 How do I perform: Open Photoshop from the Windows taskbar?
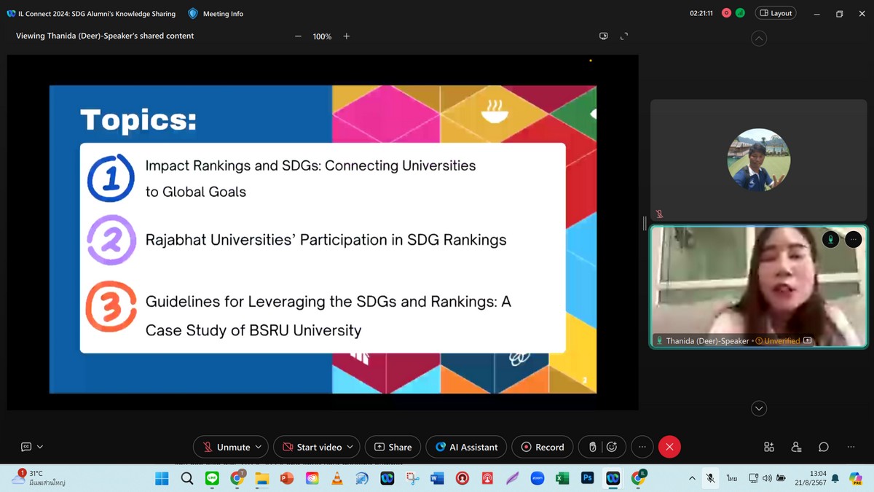[x=587, y=478]
